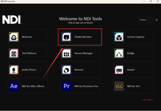Image resolution: width=161 pixels, height=111 pixels.
Task: Click the Welcome to NDI Tools heading
Action: coord(80,19)
